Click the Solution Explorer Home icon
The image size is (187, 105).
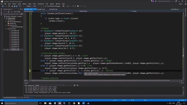click(x=8, y=12)
